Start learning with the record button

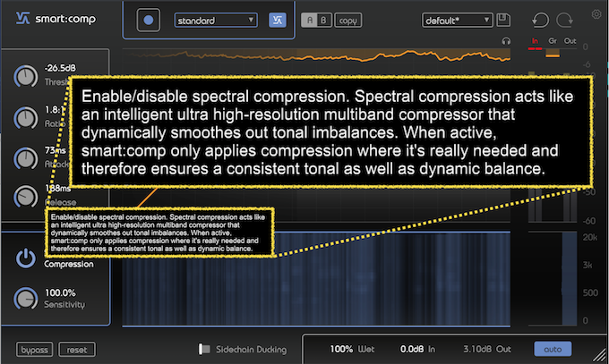148,21
